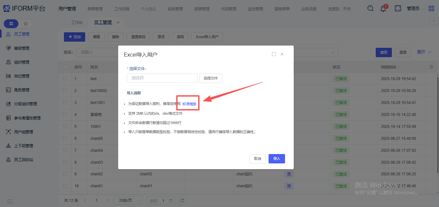This screenshot has height=207, width=439.
Task: Toggle fullscreen icon in top header
Action: (398, 8)
